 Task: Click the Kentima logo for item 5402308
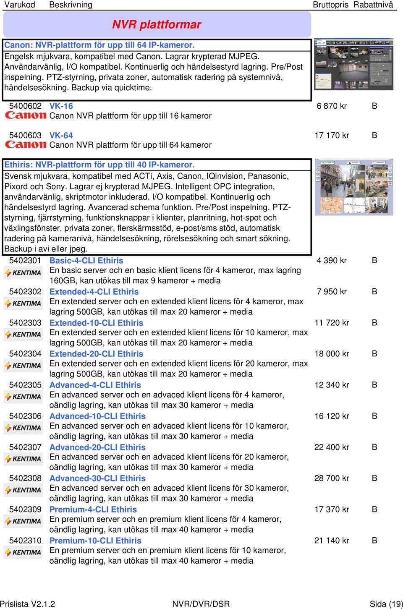click(x=23, y=490)
